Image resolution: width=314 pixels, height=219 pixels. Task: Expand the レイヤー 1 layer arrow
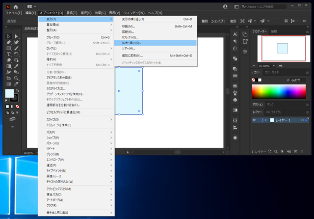click(x=266, y=120)
